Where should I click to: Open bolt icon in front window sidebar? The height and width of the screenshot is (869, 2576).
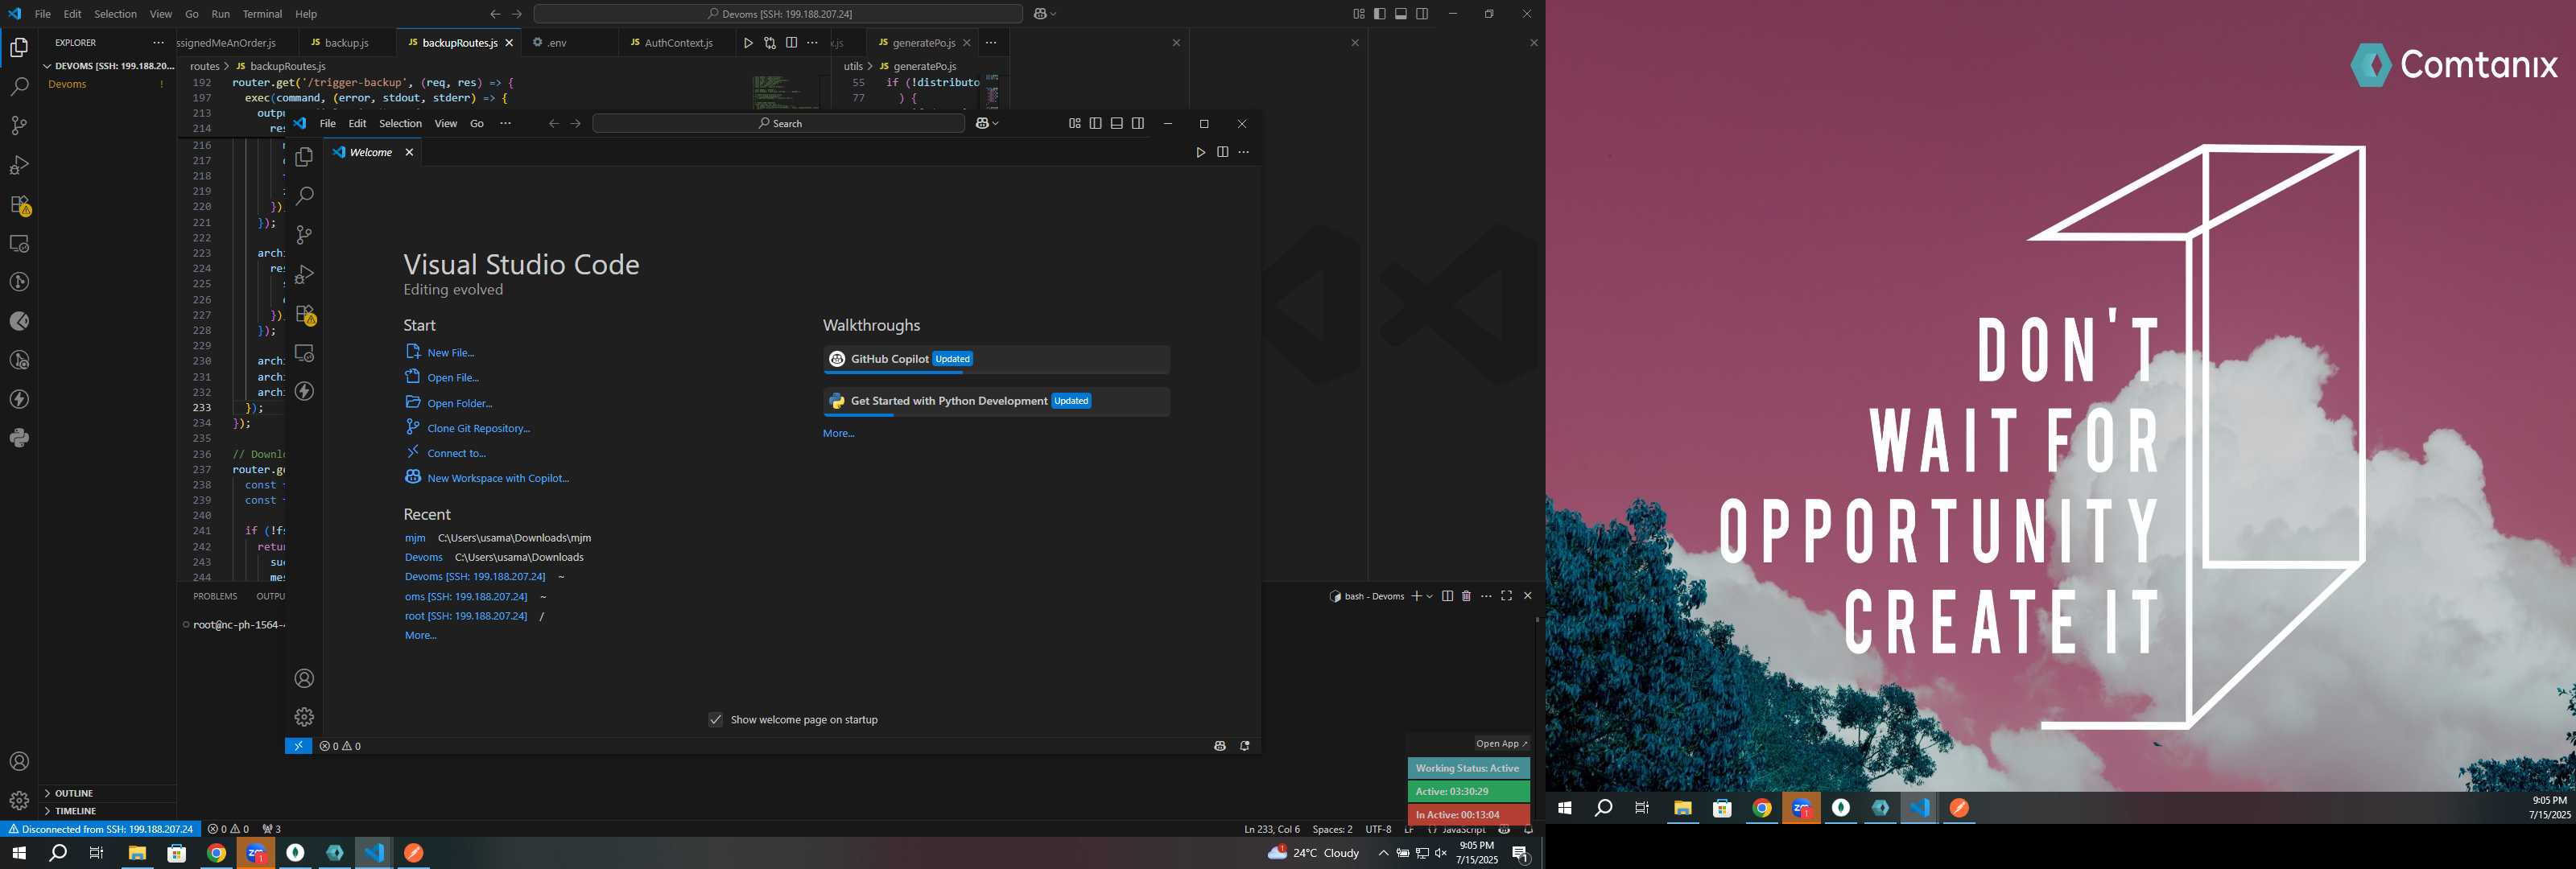click(x=305, y=391)
